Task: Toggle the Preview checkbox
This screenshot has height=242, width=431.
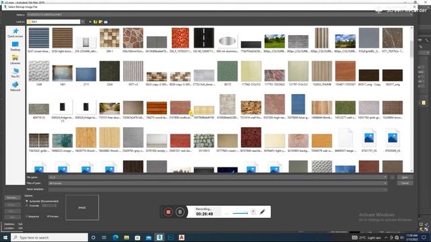Action: [53, 216]
